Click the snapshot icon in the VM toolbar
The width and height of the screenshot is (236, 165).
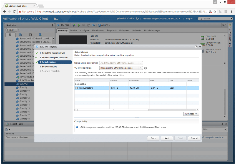pos(89,25)
